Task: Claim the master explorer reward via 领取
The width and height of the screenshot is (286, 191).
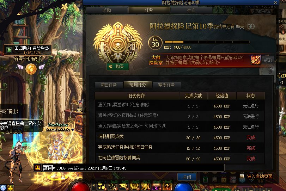Action: [268, 60]
